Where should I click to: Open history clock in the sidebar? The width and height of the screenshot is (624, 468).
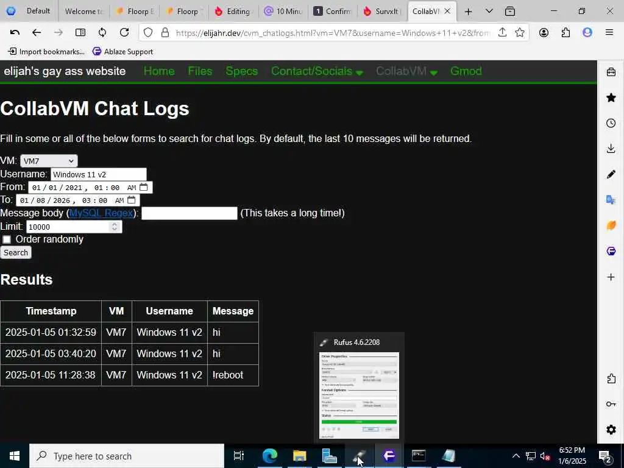pyautogui.click(x=611, y=123)
